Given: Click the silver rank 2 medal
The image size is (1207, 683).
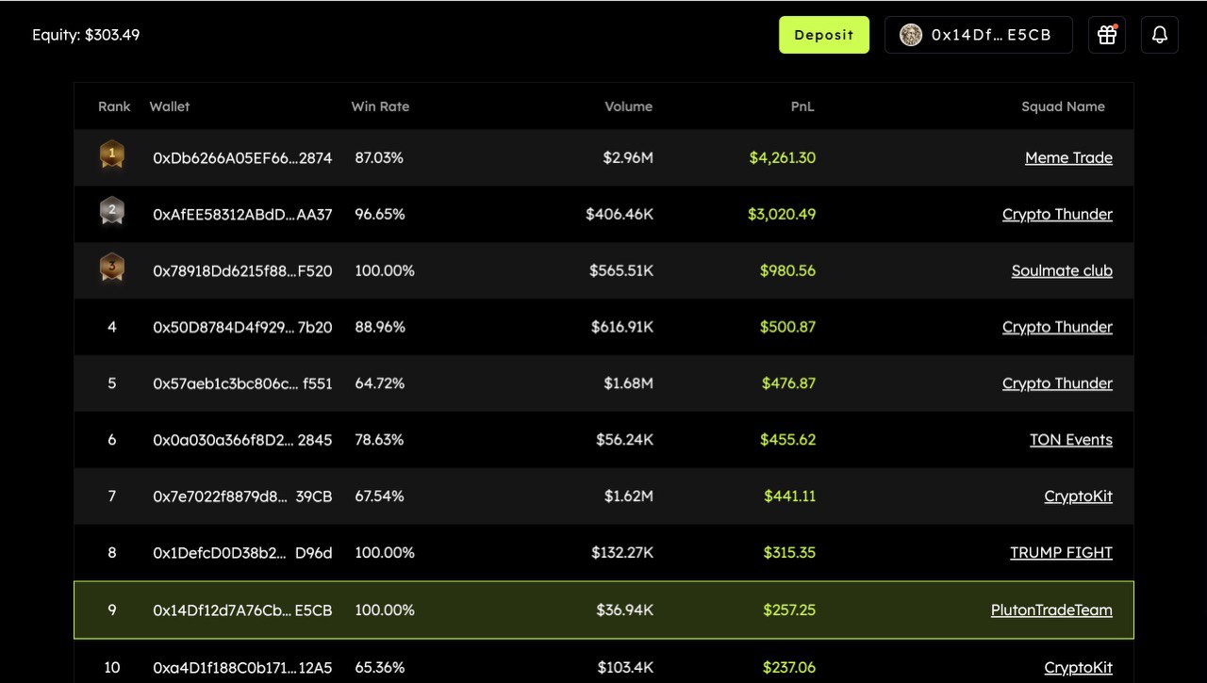Looking at the screenshot, I should (x=112, y=211).
